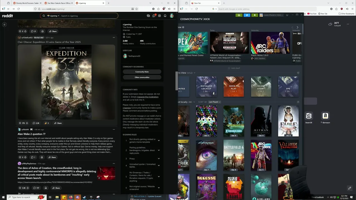This screenshot has width=356, height=200.
Task: Reload the reddit page in the browser
Action: point(18,9)
